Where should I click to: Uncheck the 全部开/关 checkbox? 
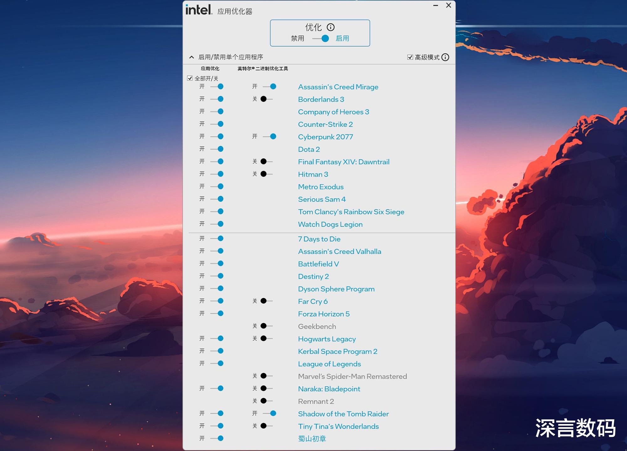click(x=190, y=78)
